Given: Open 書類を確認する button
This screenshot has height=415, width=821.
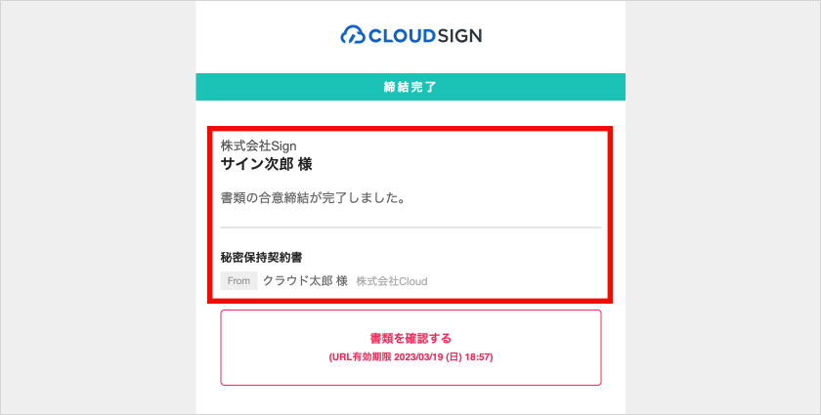Looking at the screenshot, I should (410, 348).
